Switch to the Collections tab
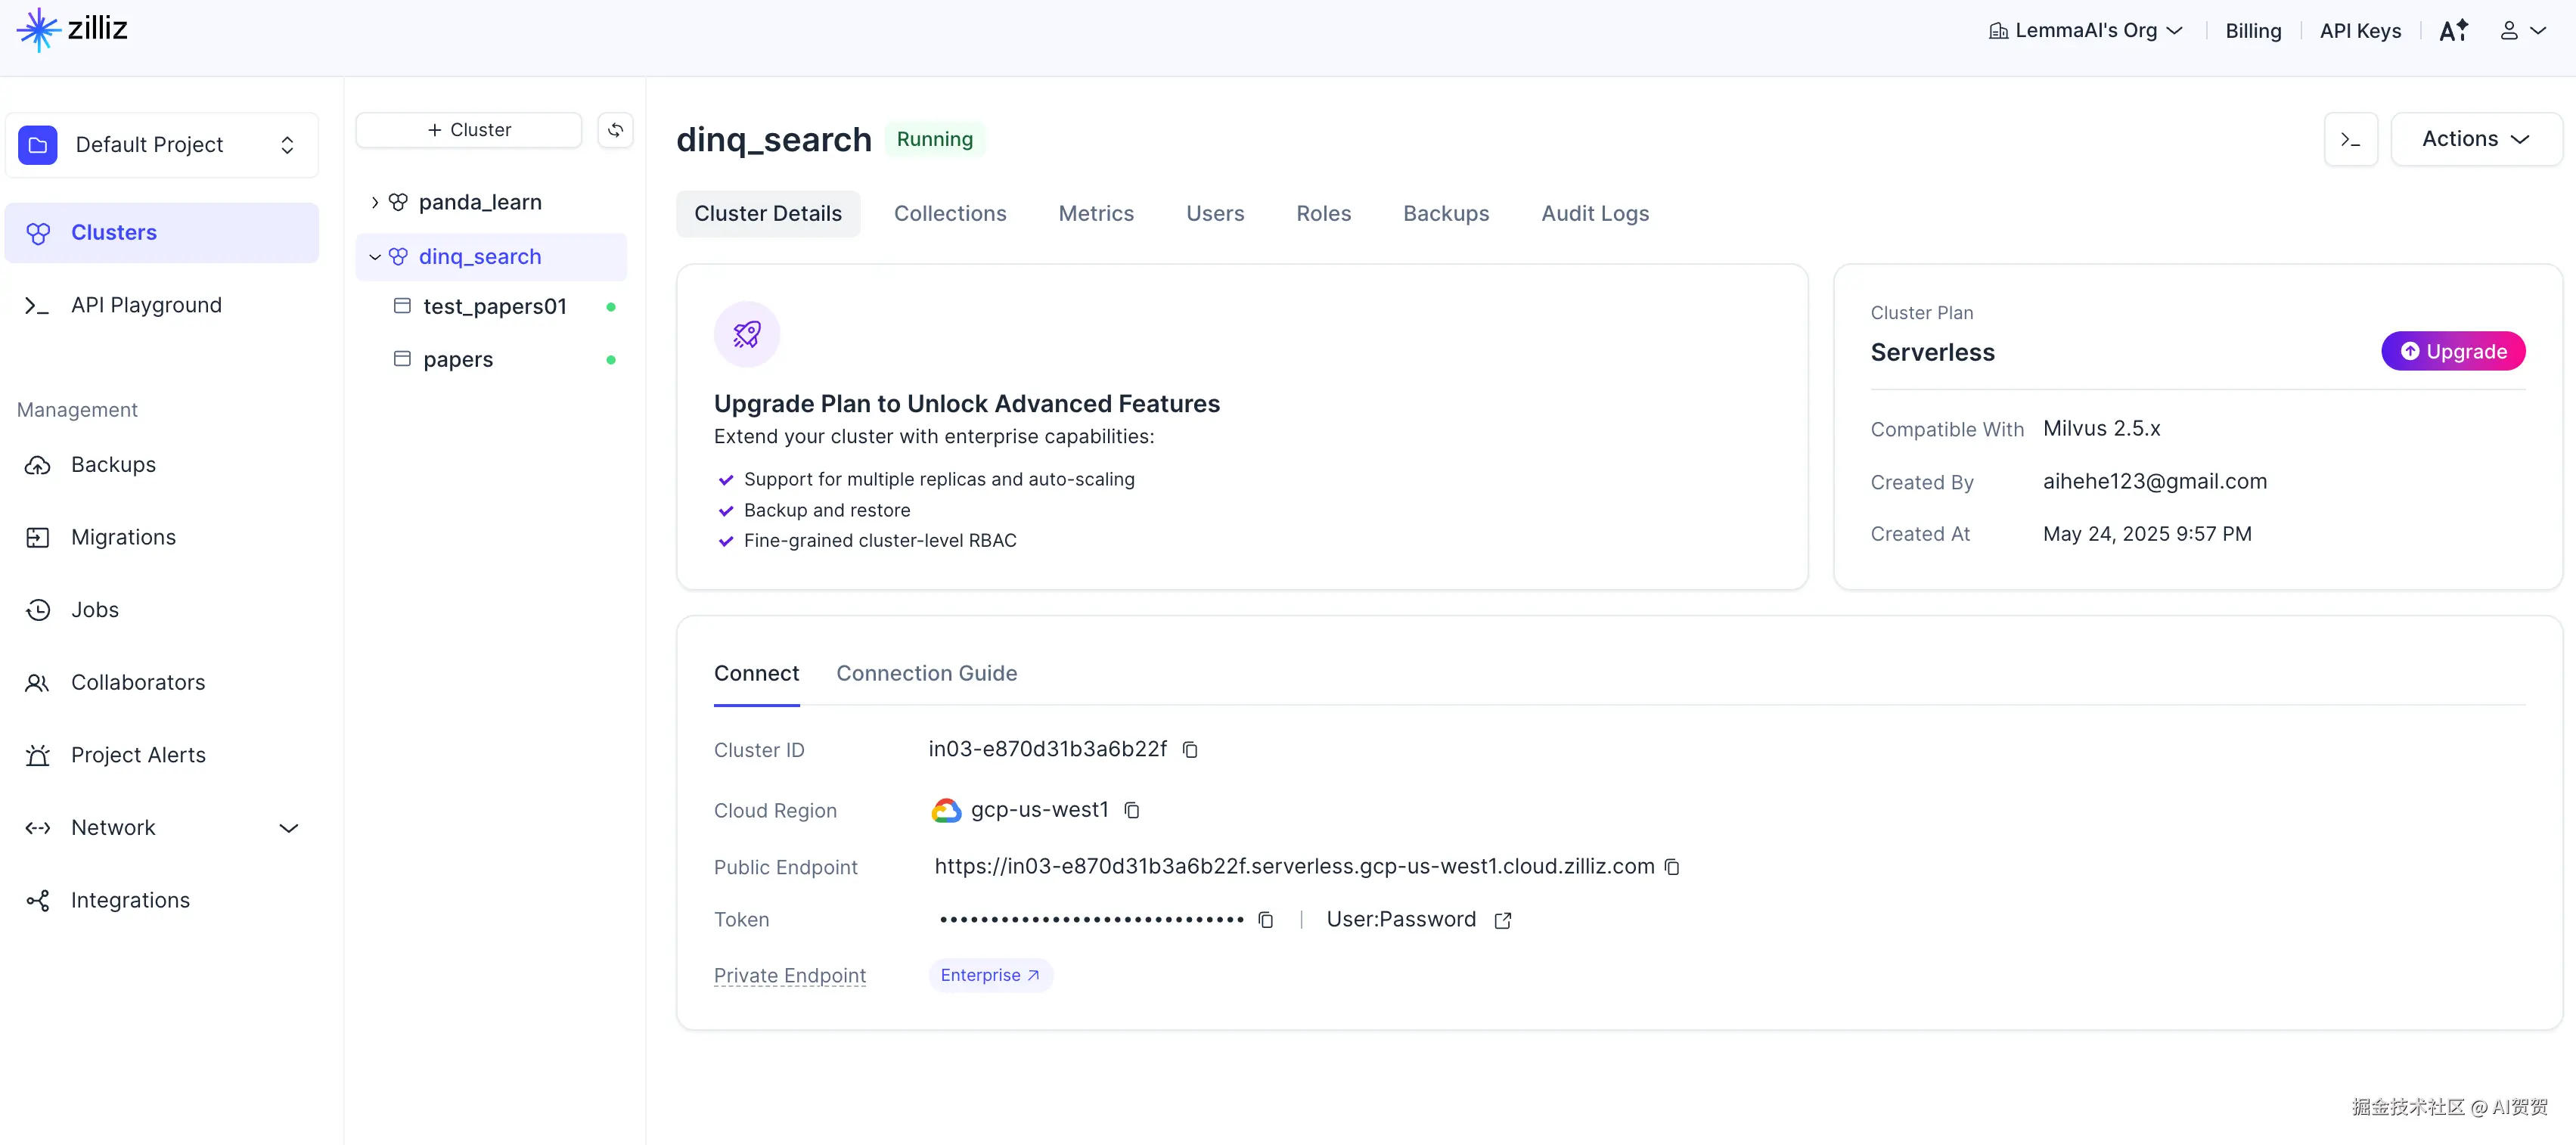 [949, 214]
